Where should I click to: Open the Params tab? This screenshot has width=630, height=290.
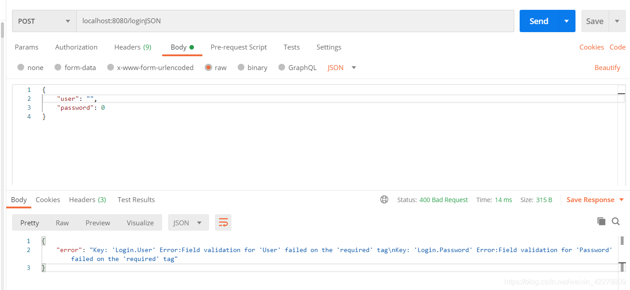coord(26,47)
